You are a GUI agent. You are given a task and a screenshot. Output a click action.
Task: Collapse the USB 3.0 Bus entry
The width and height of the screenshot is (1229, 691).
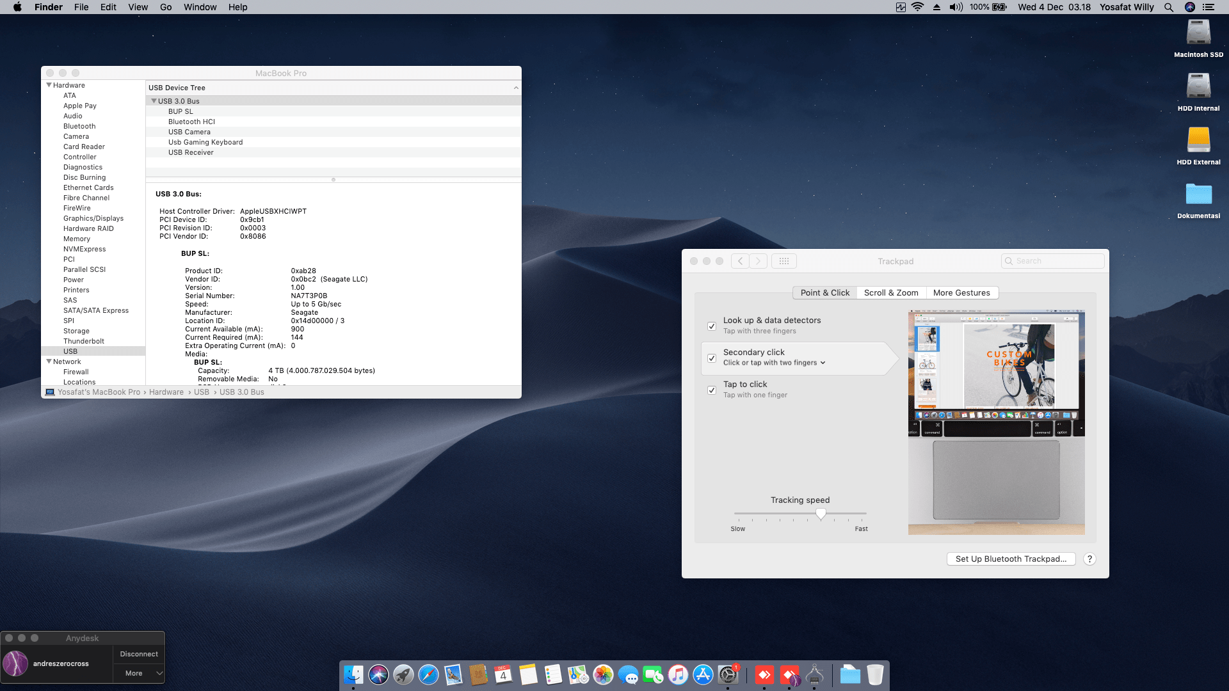(x=154, y=101)
